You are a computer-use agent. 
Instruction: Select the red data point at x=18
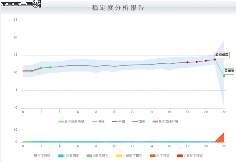pyautogui.click(x=187, y=62)
